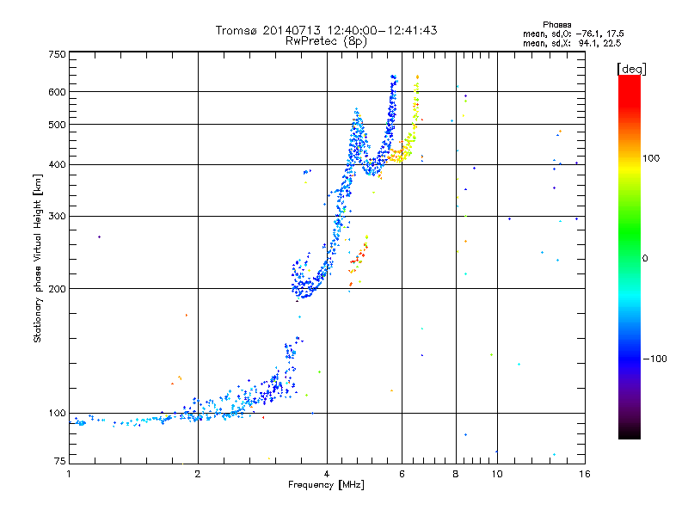Screen dimensions: 688x516
Task: Click the "16" frequency axis tick label
Action: coord(585,474)
